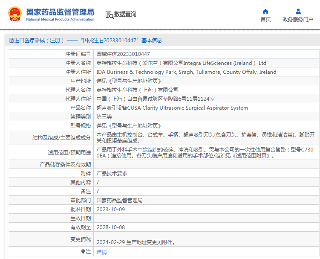Select expiry date 2028-10-08
This screenshot has height=259, width=320.
tap(111, 227)
